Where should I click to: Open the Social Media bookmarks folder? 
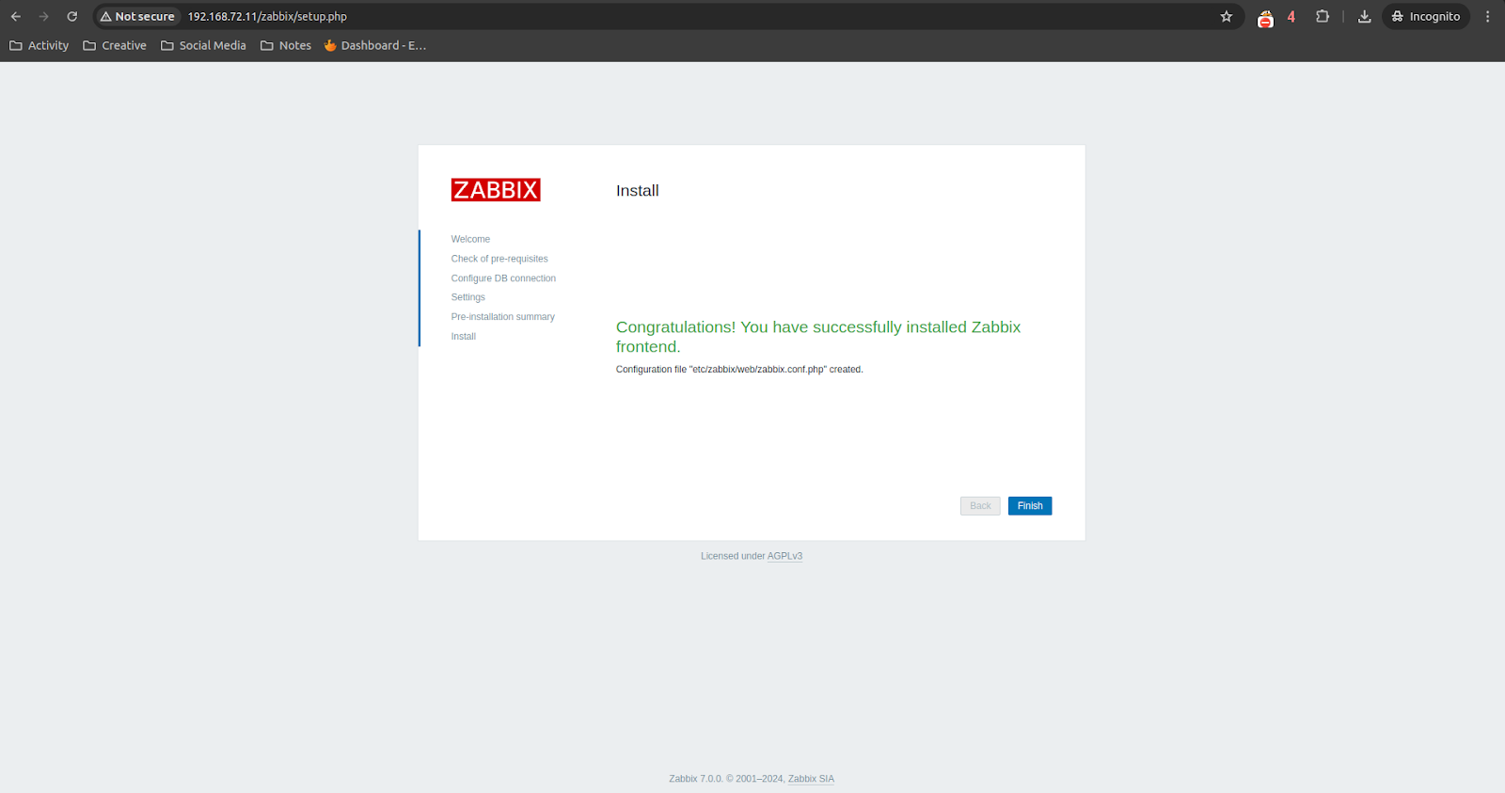[203, 45]
